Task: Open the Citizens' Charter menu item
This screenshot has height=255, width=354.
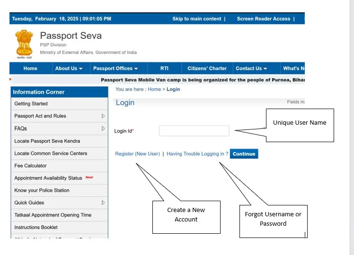Action: [x=207, y=68]
